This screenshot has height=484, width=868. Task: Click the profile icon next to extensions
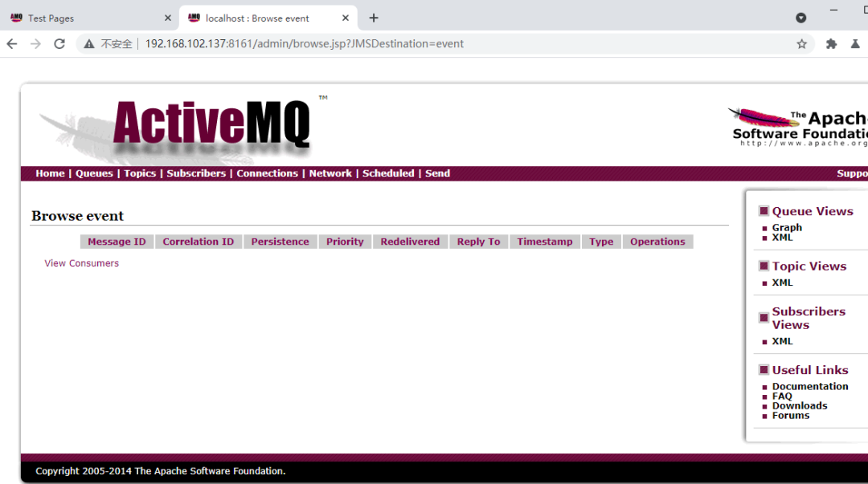[x=855, y=43]
